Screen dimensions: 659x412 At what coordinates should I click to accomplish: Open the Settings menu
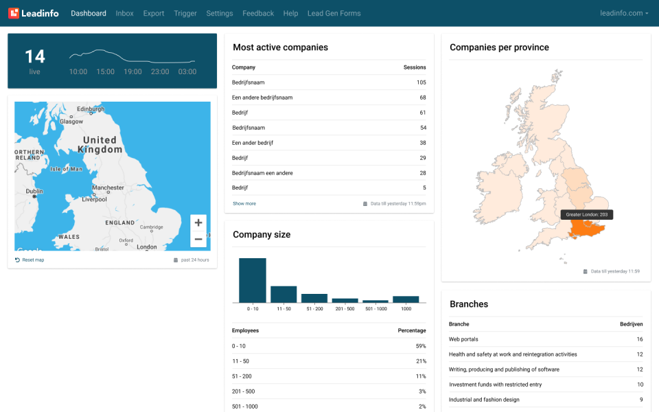[220, 13]
